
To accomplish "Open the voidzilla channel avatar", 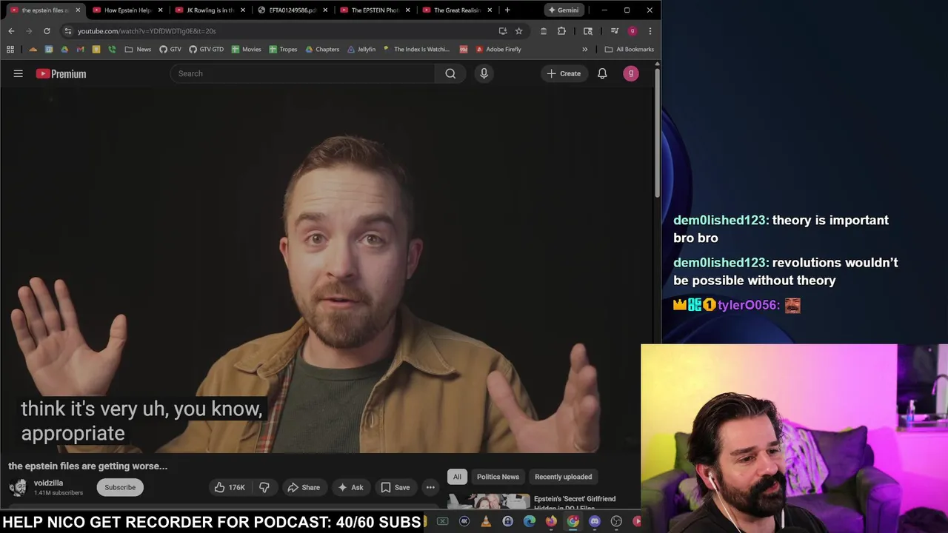I will [x=18, y=487].
